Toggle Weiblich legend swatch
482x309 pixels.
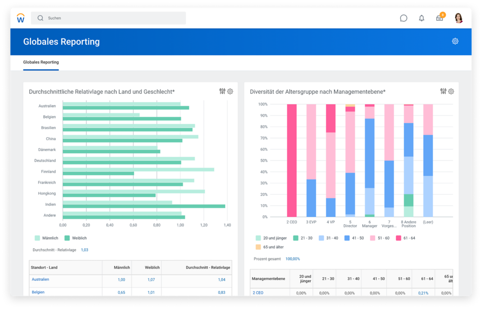(67, 238)
